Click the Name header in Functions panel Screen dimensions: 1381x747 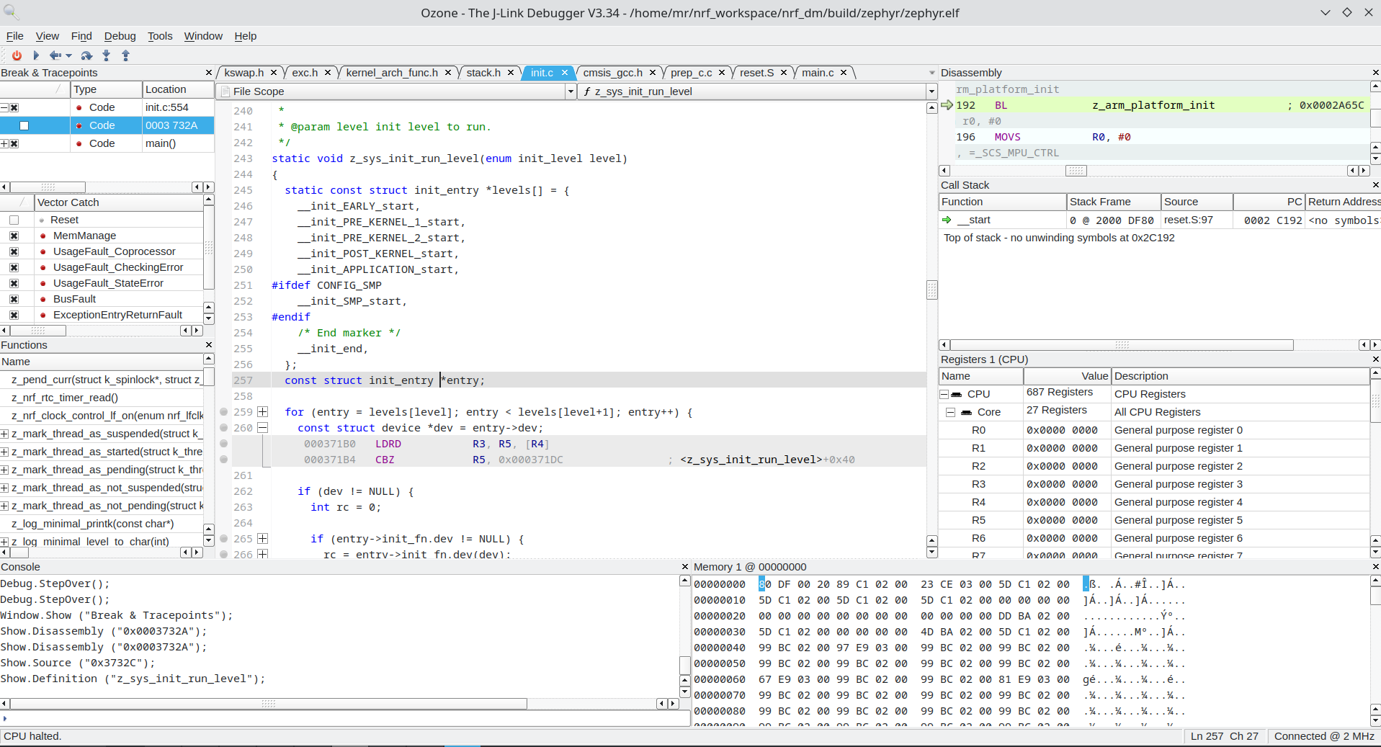(x=102, y=362)
